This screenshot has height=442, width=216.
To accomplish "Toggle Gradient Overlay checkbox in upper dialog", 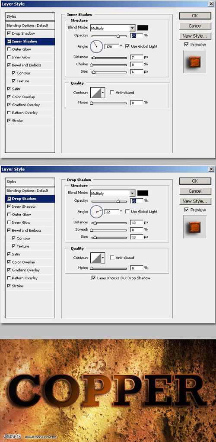I will 9,105.
